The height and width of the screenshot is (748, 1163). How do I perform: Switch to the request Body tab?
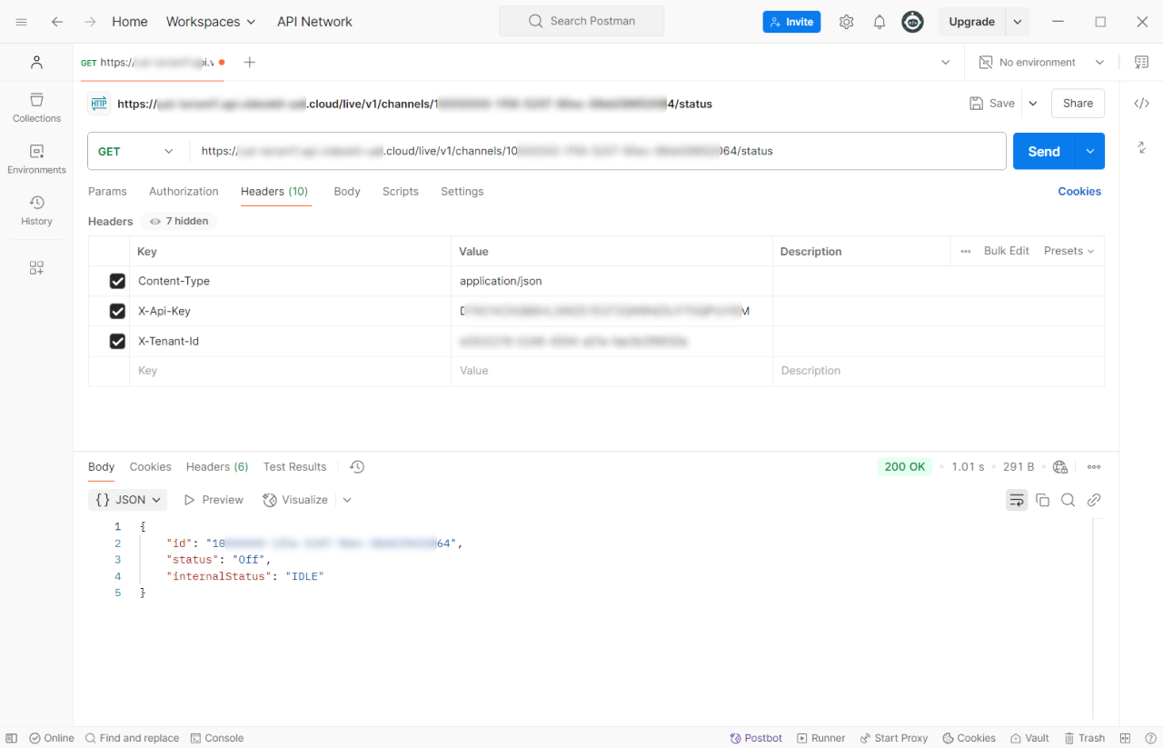coord(347,192)
